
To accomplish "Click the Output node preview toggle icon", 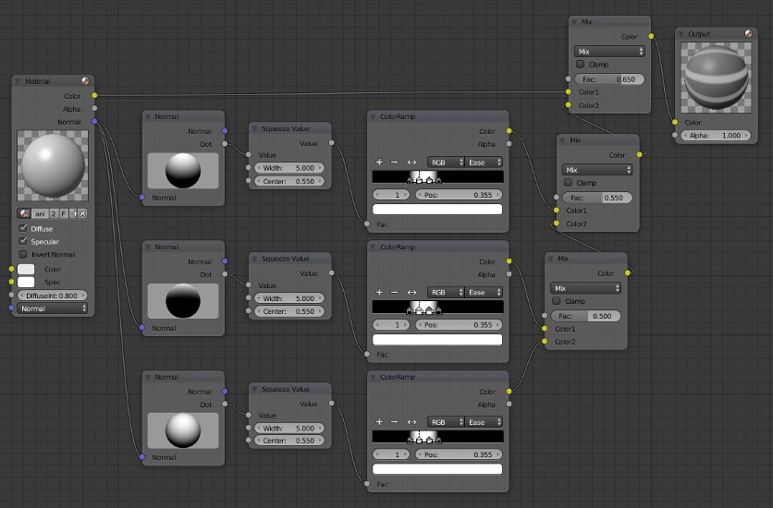I will [748, 34].
